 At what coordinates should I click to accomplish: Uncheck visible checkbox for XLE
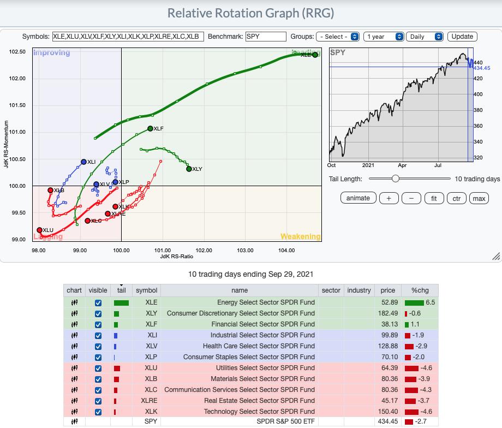pos(98,303)
